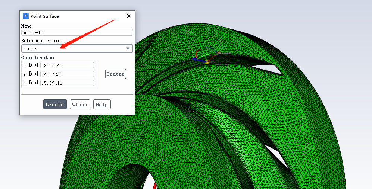372x189 pixels.
Task: Click the Name field containing point-15
Action: pyautogui.click(x=77, y=33)
